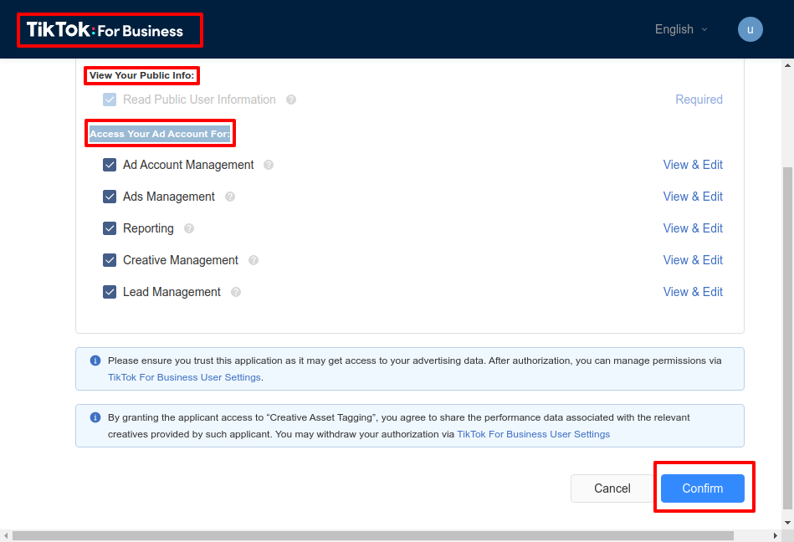Image resolution: width=794 pixels, height=542 pixels.
Task: Click View & Edit for Reporting
Action: (x=693, y=228)
